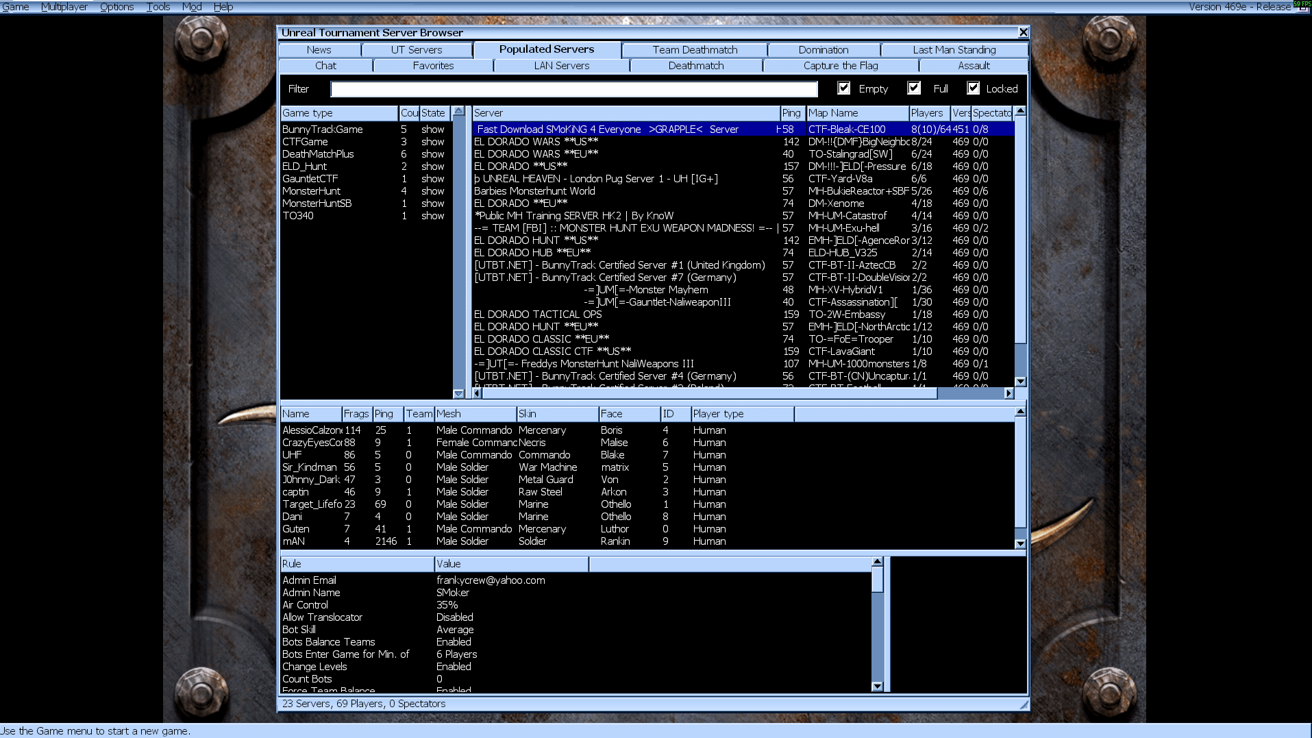Sort server list by Server header
1312x738 pixels.
[626, 113]
